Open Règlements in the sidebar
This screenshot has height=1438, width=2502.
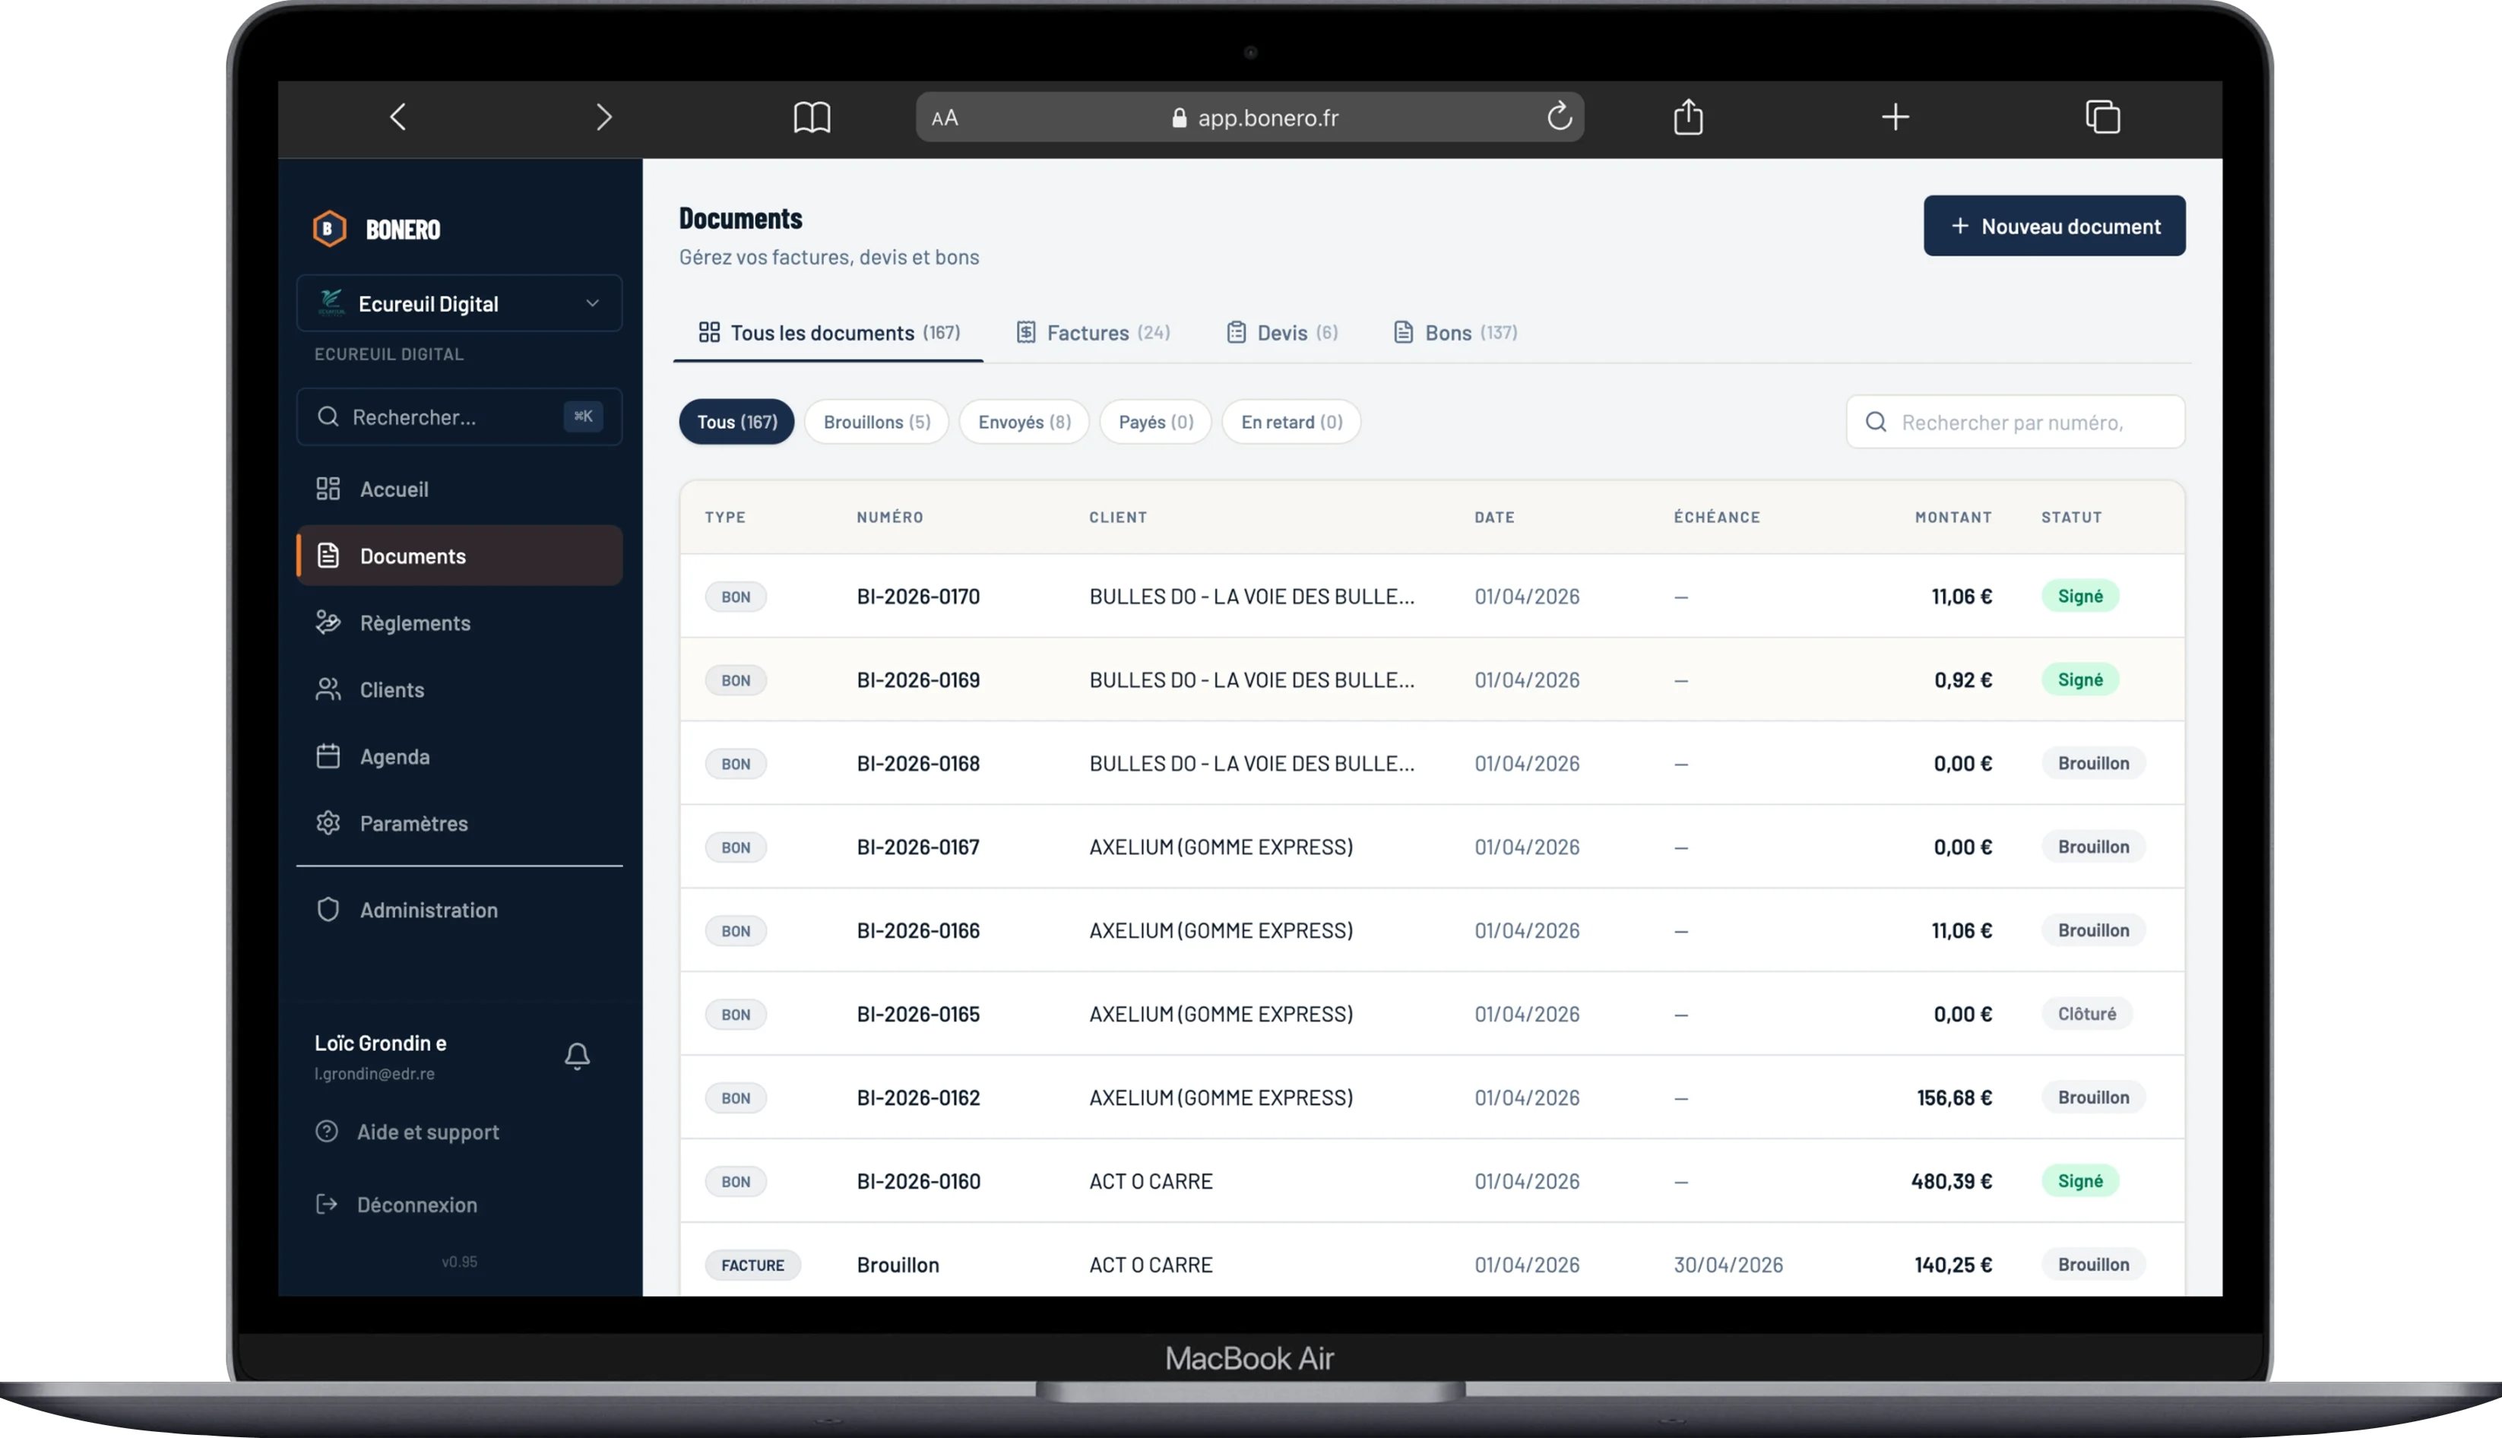pos(415,623)
